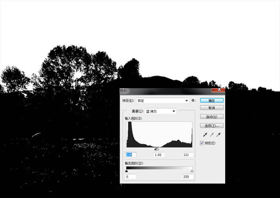The width and height of the screenshot is (280, 198).
Task: Select the gray point eyedropper
Action: tap(212, 135)
